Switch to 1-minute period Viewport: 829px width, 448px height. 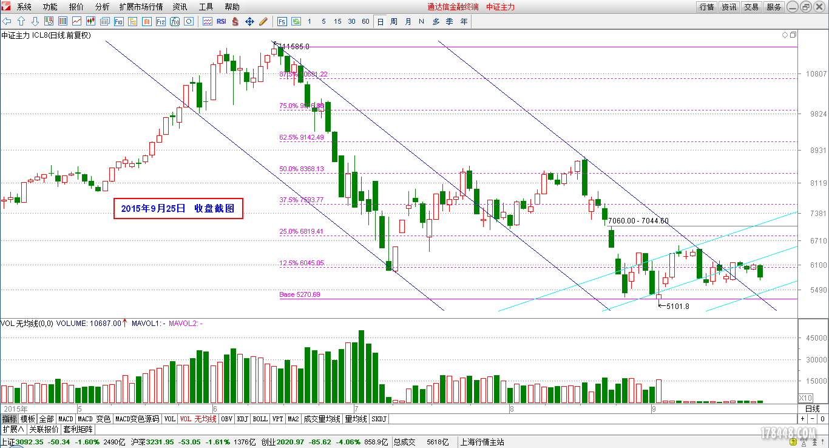point(310,21)
